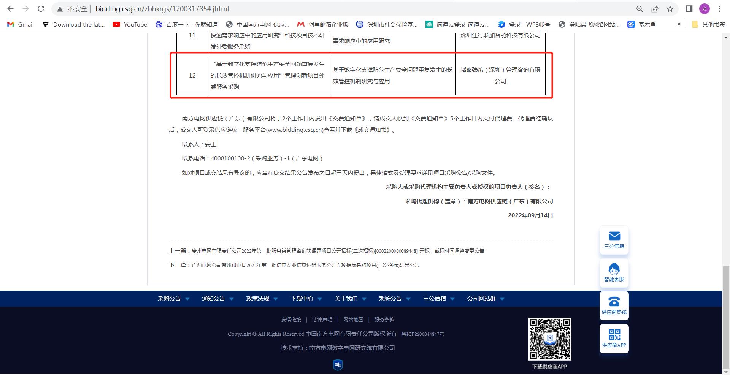Open the Chrome three-dot menu
The width and height of the screenshot is (730, 375).
click(x=719, y=9)
